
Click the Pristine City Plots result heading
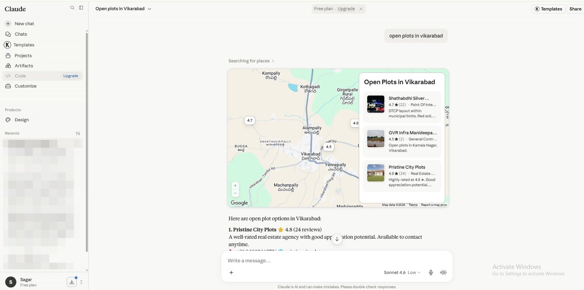255,230
